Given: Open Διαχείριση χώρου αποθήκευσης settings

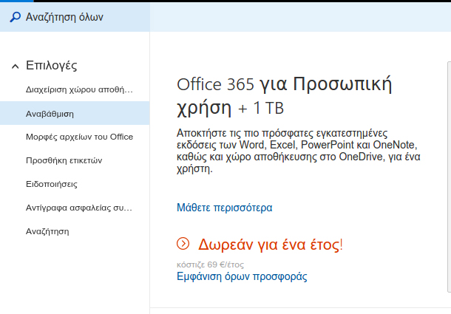Looking at the screenshot, I should [x=75, y=89].
